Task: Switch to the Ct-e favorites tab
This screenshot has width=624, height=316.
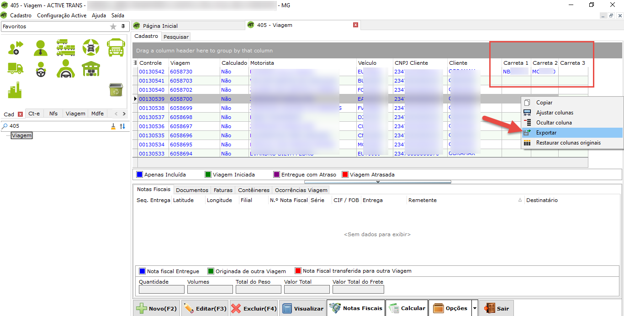Action: click(34, 114)
